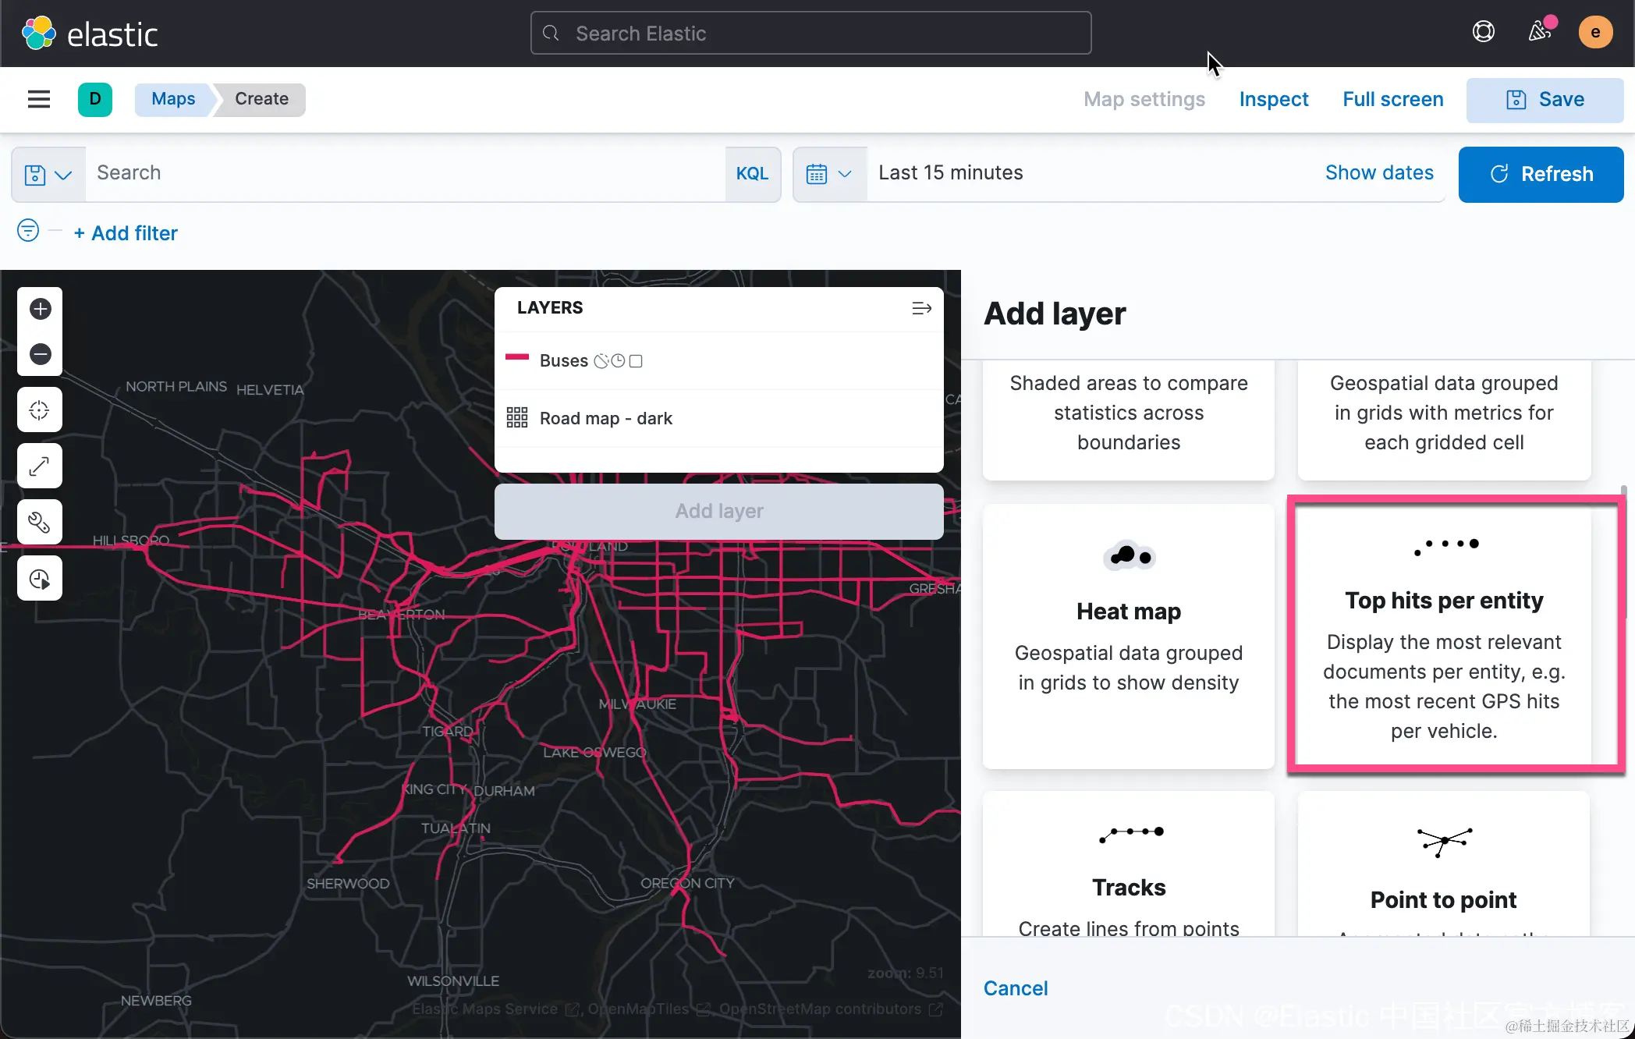Click the map fullscreen expand arrows icon
Viewport: 1635px width, 1039px height.
point(40,466)
